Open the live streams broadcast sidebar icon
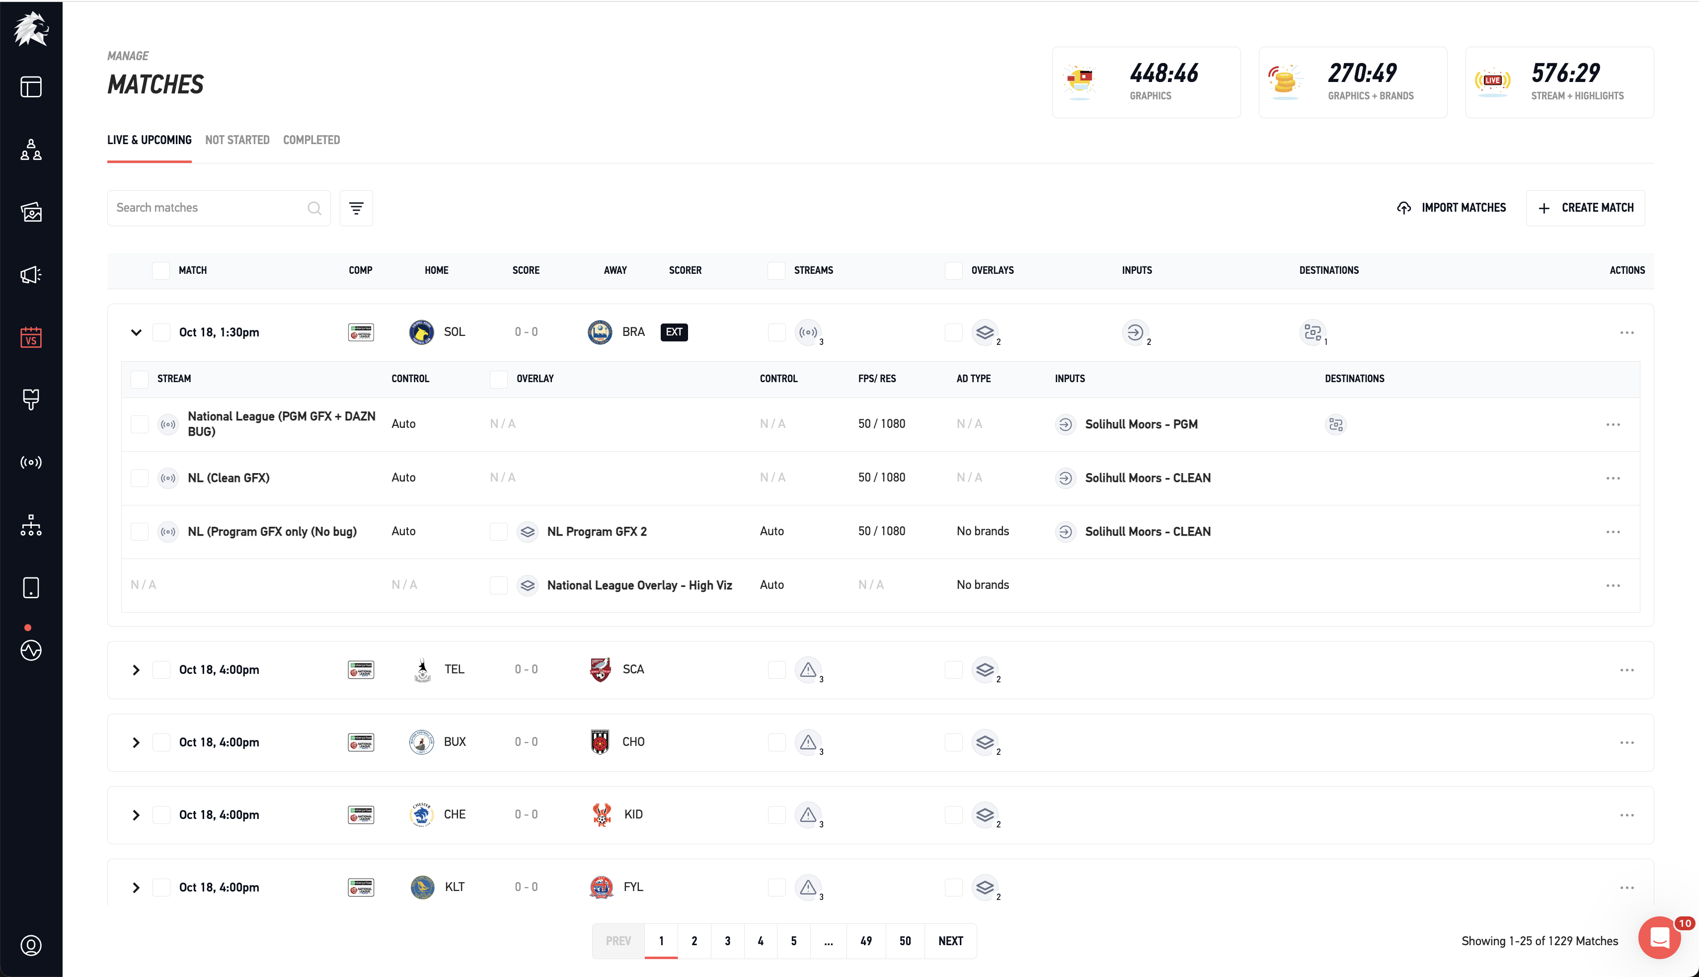 31,462
